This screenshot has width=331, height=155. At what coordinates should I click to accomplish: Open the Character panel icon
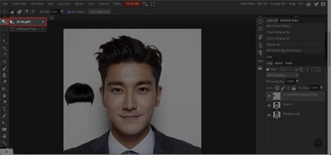[260, 45]
